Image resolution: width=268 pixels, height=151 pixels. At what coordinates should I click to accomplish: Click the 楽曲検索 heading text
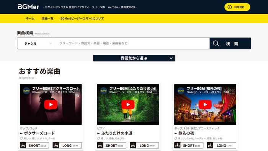click(25, 33)
